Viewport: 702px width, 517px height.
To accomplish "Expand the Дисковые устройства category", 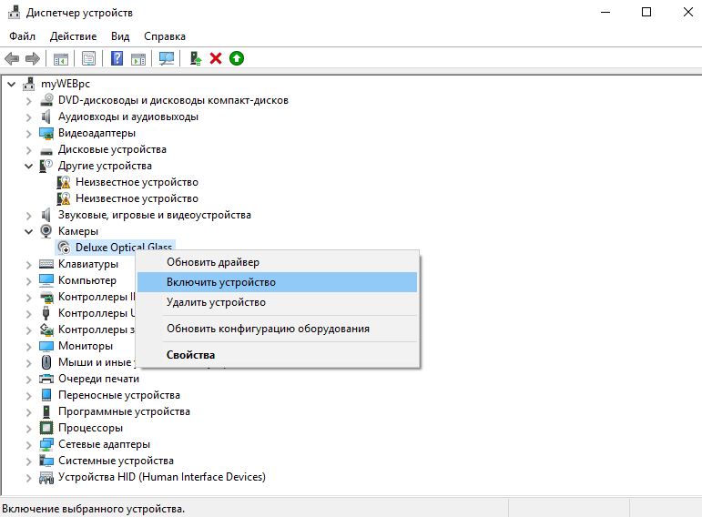I will (28, 150).
